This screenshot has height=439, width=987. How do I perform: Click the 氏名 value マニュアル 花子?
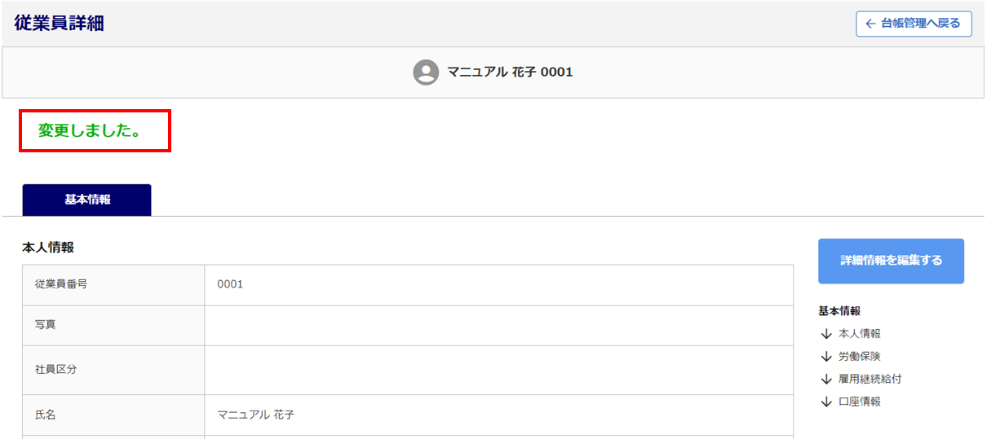click(255, 415)
